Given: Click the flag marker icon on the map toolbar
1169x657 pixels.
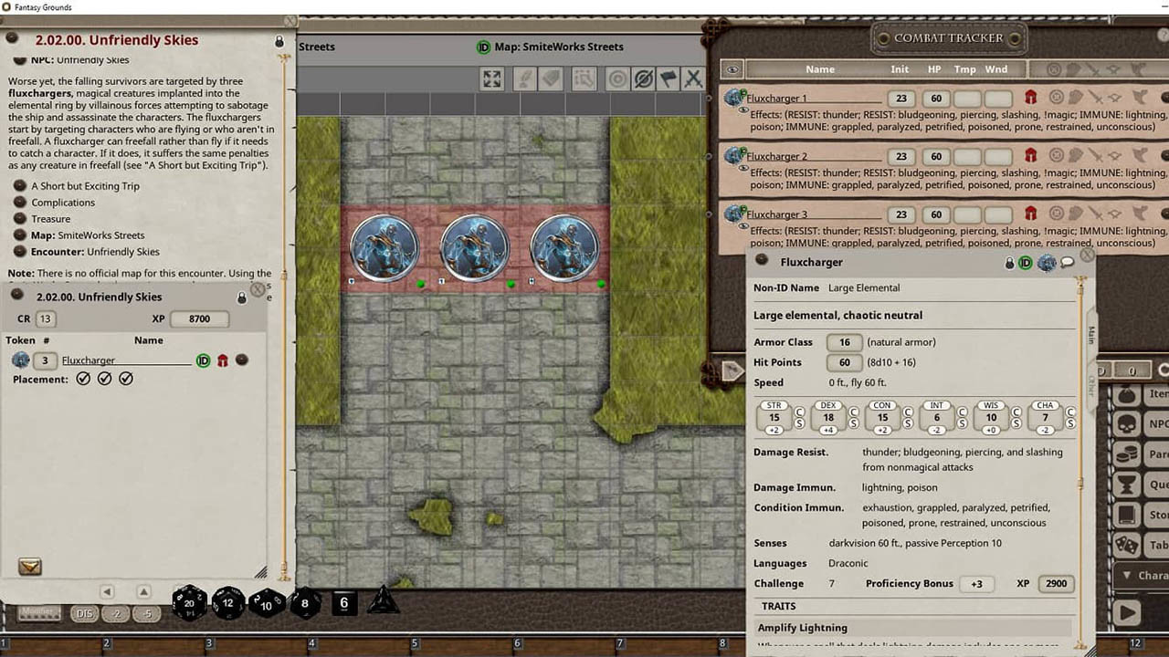Looking at the screenshot, I should [668, 79].
